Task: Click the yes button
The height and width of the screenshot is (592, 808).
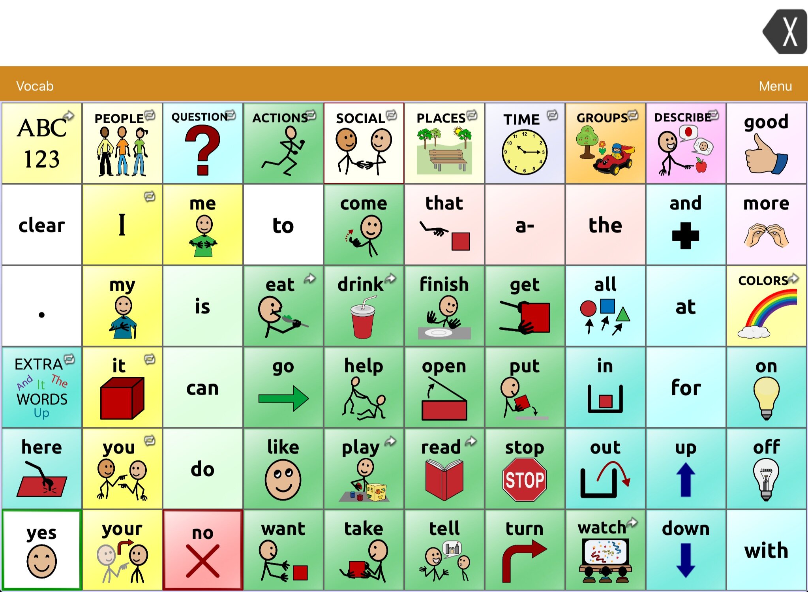Action: point(40,551)
